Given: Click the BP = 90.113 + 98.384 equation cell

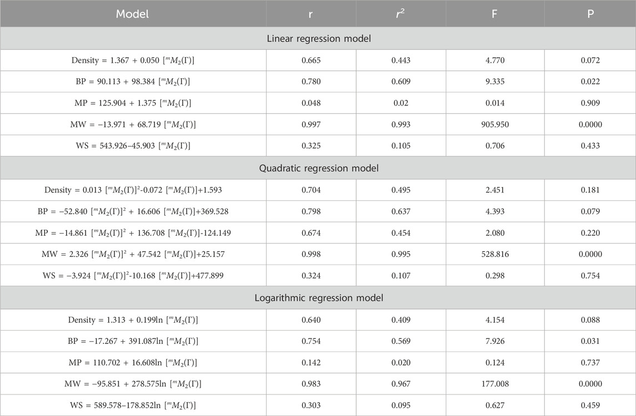Looking at the screenshot, I should pyautogui.click(x=133, y=82).
